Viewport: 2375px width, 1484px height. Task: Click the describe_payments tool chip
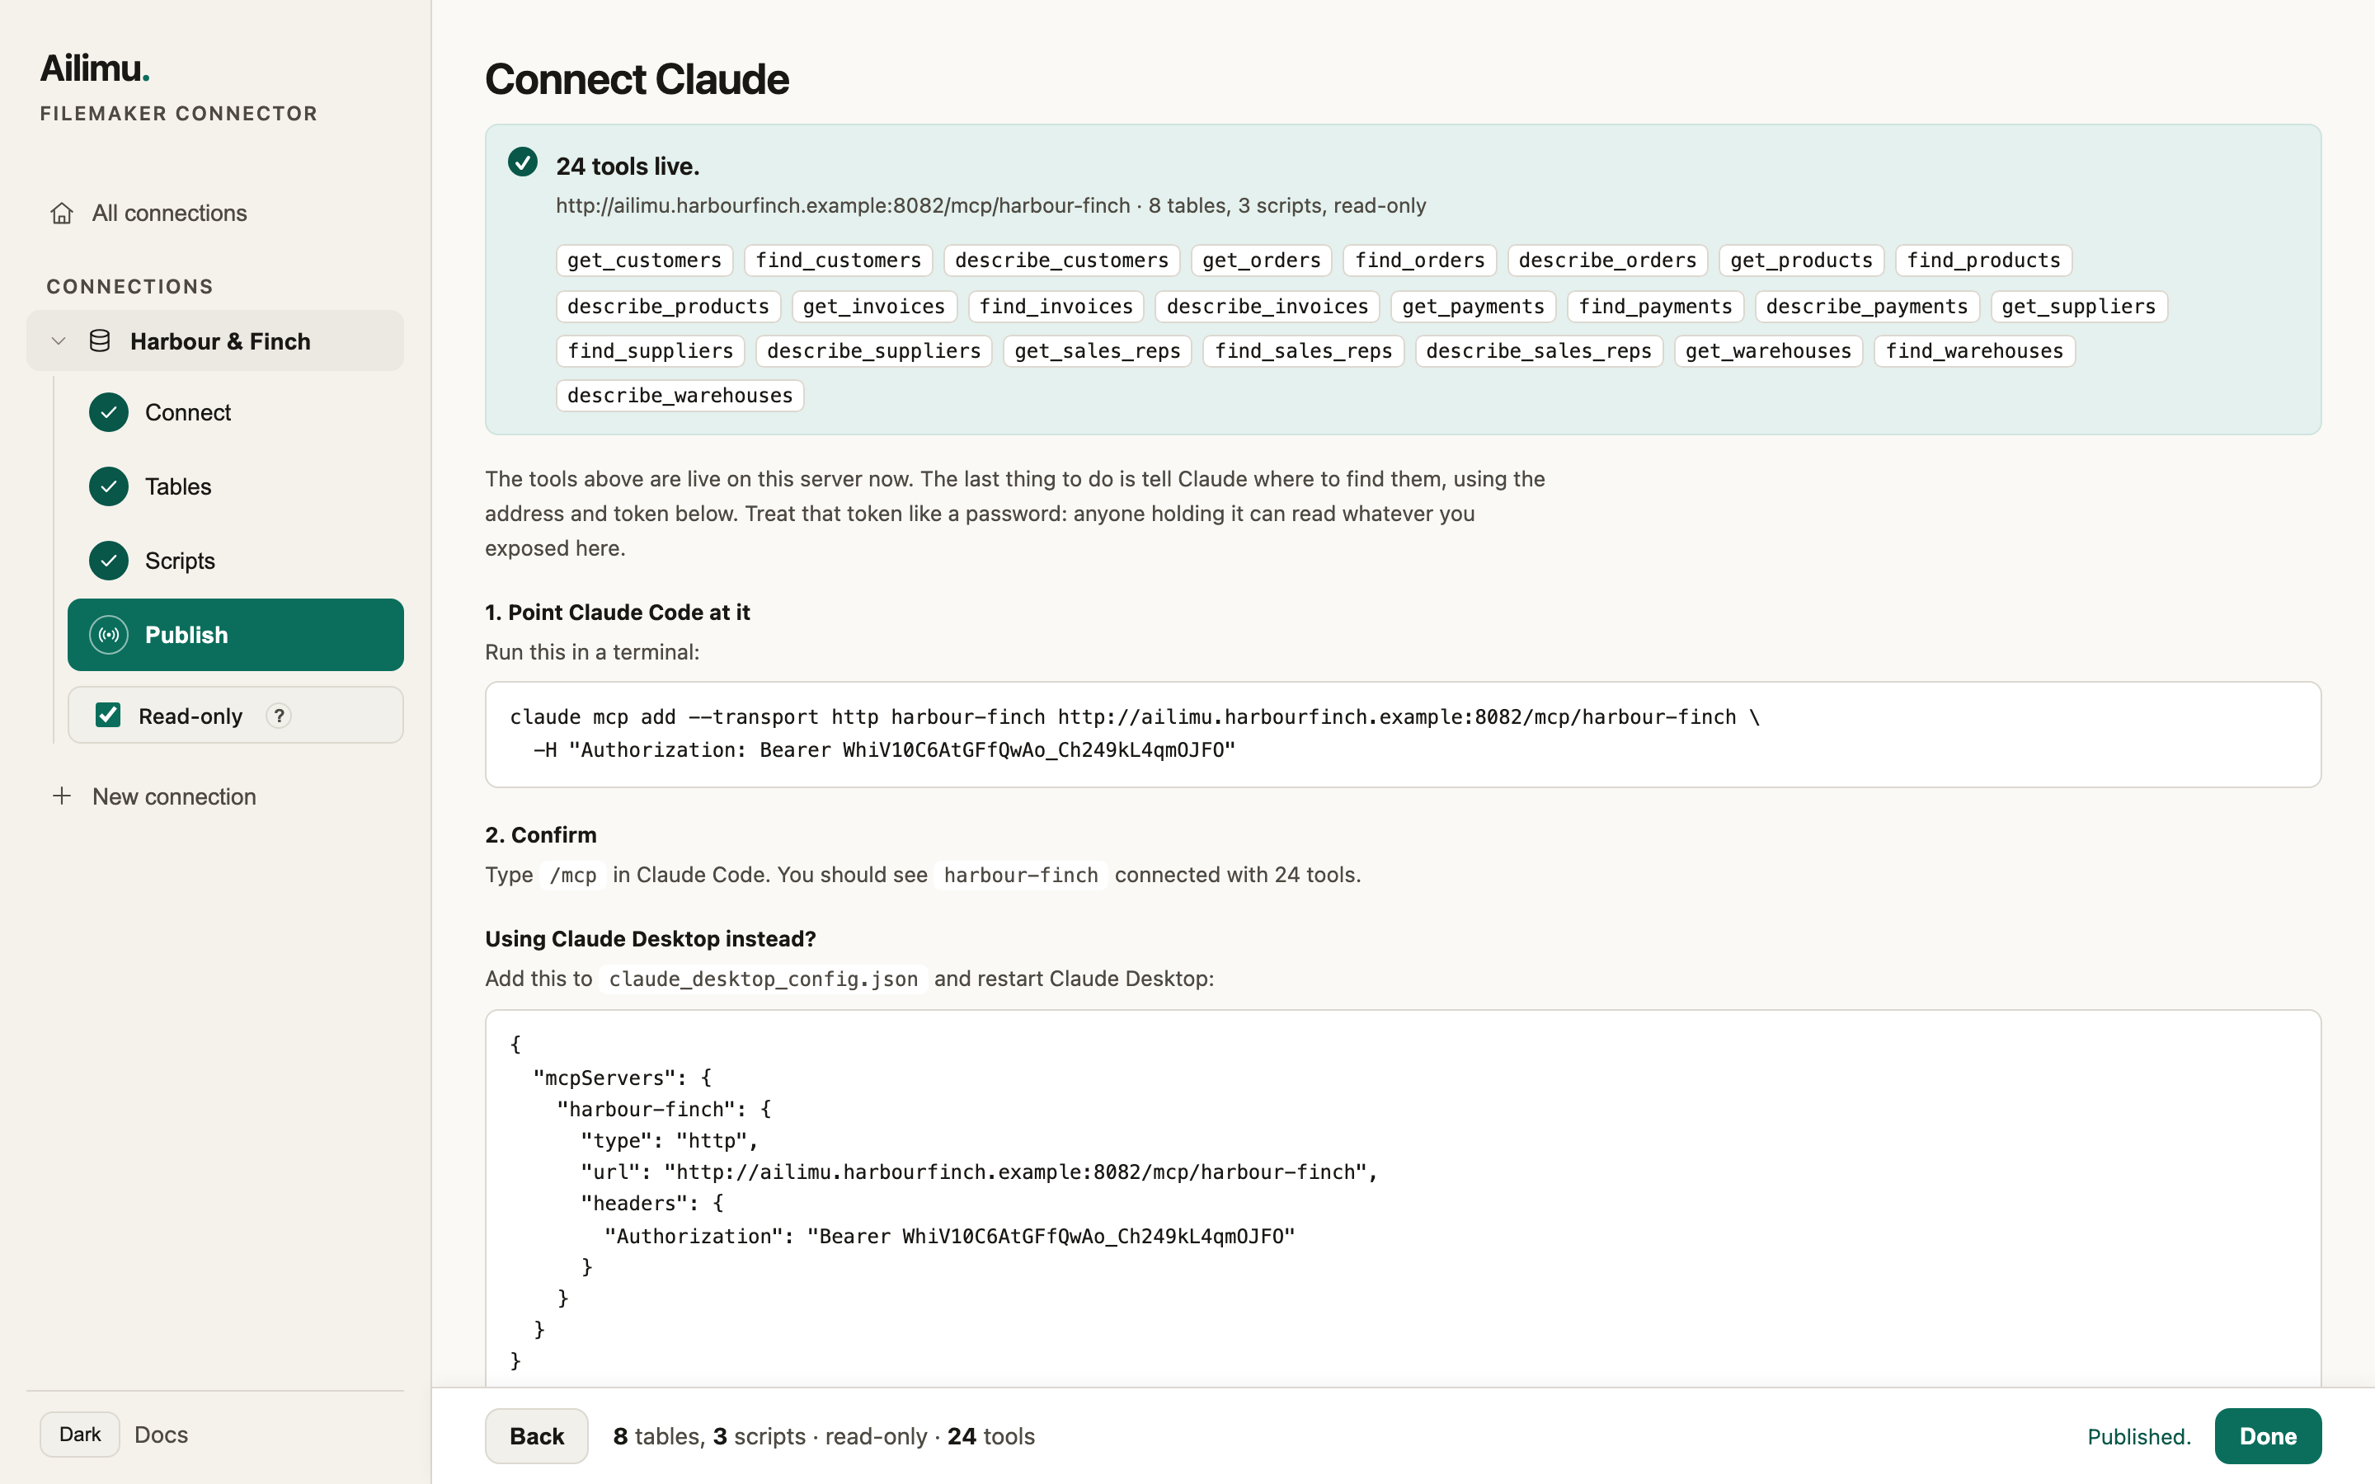[1867, 306]
